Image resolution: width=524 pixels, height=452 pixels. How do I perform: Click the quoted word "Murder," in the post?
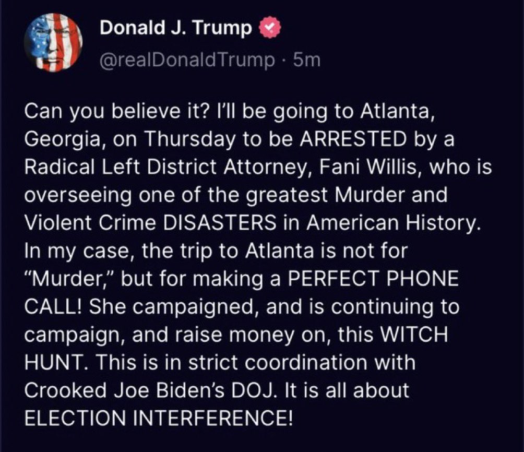[x=70, y=278]
